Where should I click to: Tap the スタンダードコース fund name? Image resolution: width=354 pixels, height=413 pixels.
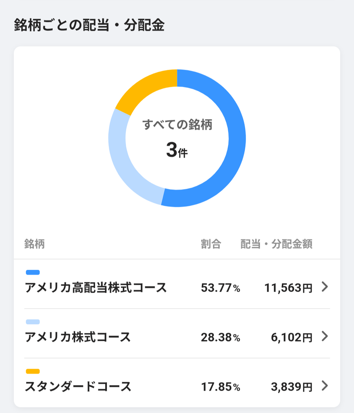click(78, 386)
